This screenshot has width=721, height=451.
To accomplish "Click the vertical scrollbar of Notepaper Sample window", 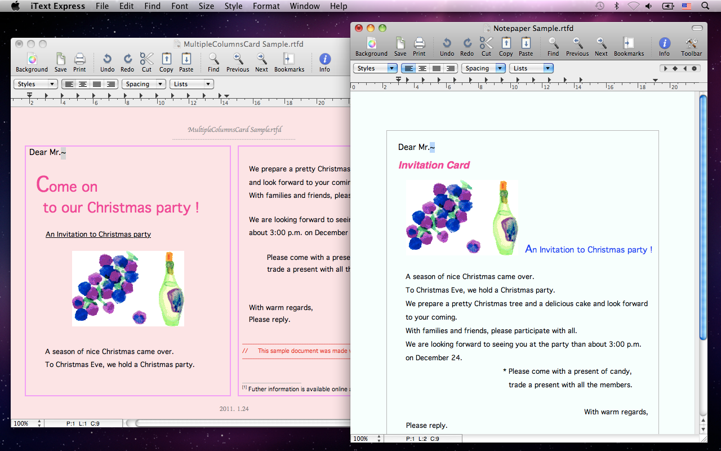I will coord(702,217).
